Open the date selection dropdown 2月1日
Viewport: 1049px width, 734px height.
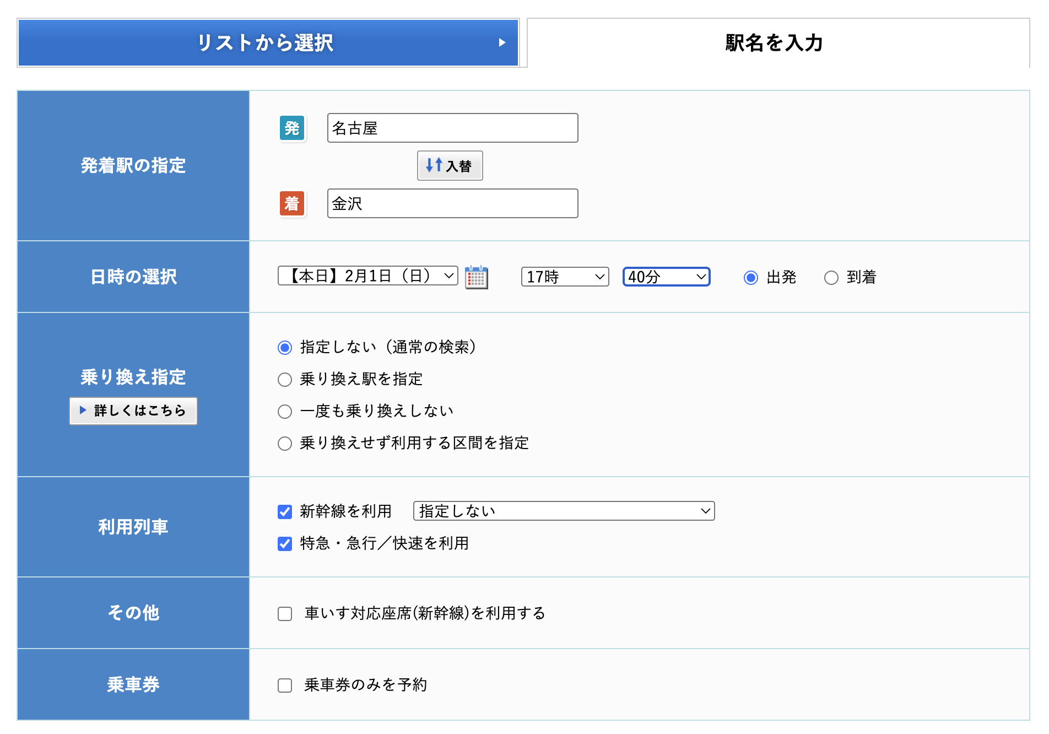[366, 277]
